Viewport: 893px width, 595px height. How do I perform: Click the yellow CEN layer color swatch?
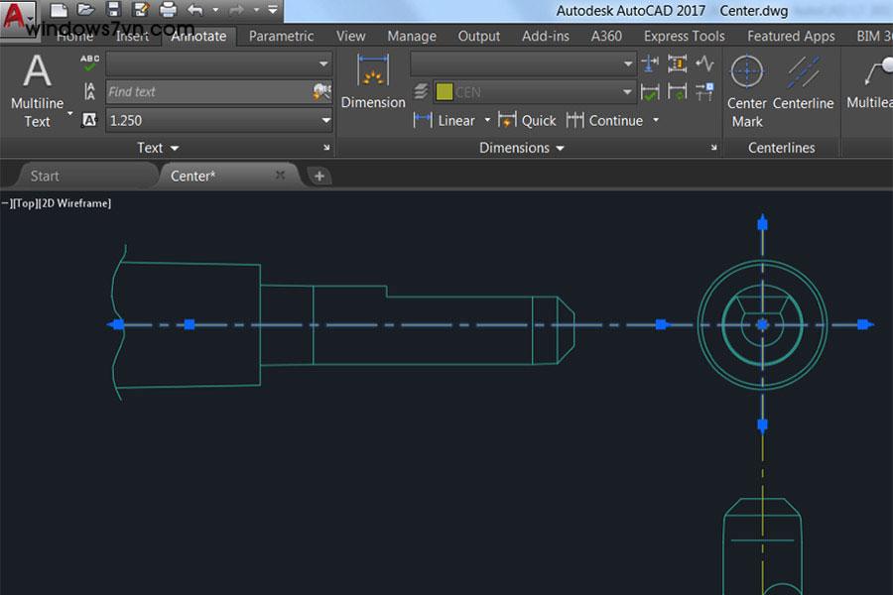click(x=444, y=92)
